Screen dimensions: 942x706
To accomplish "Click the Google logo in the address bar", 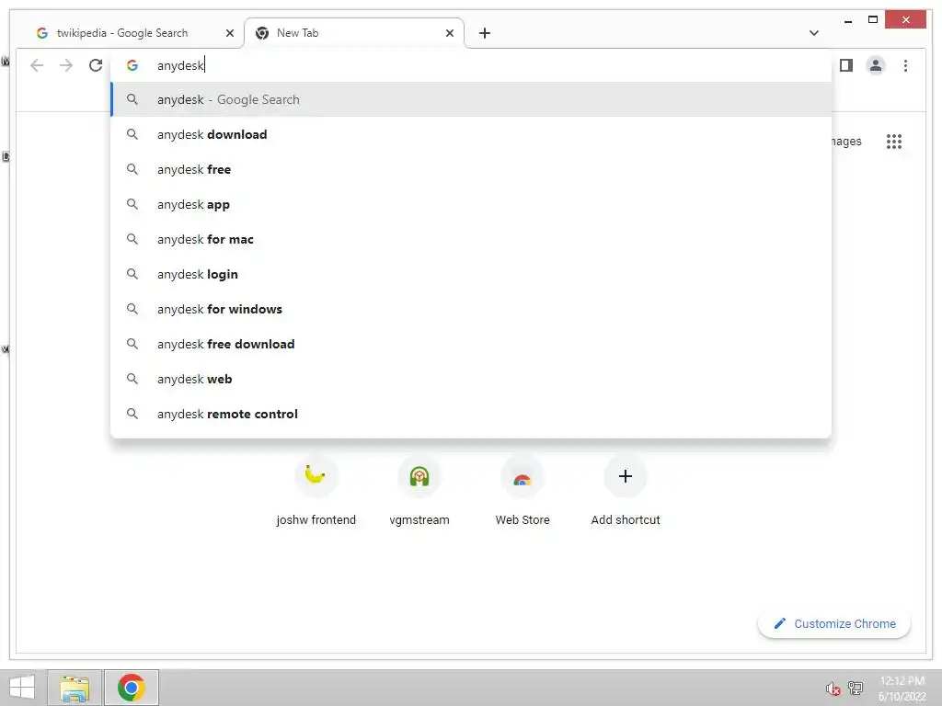I will coord(132,65).
